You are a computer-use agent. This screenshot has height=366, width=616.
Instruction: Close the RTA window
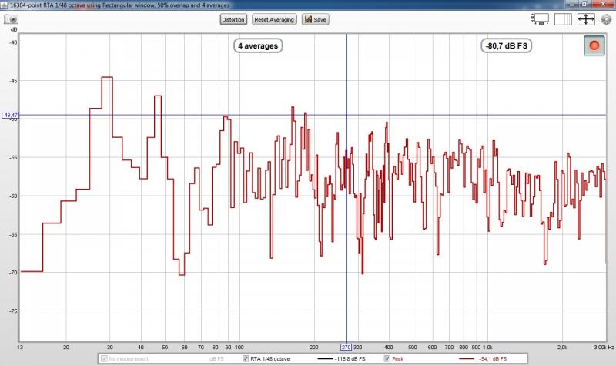[x=603, y=5]
